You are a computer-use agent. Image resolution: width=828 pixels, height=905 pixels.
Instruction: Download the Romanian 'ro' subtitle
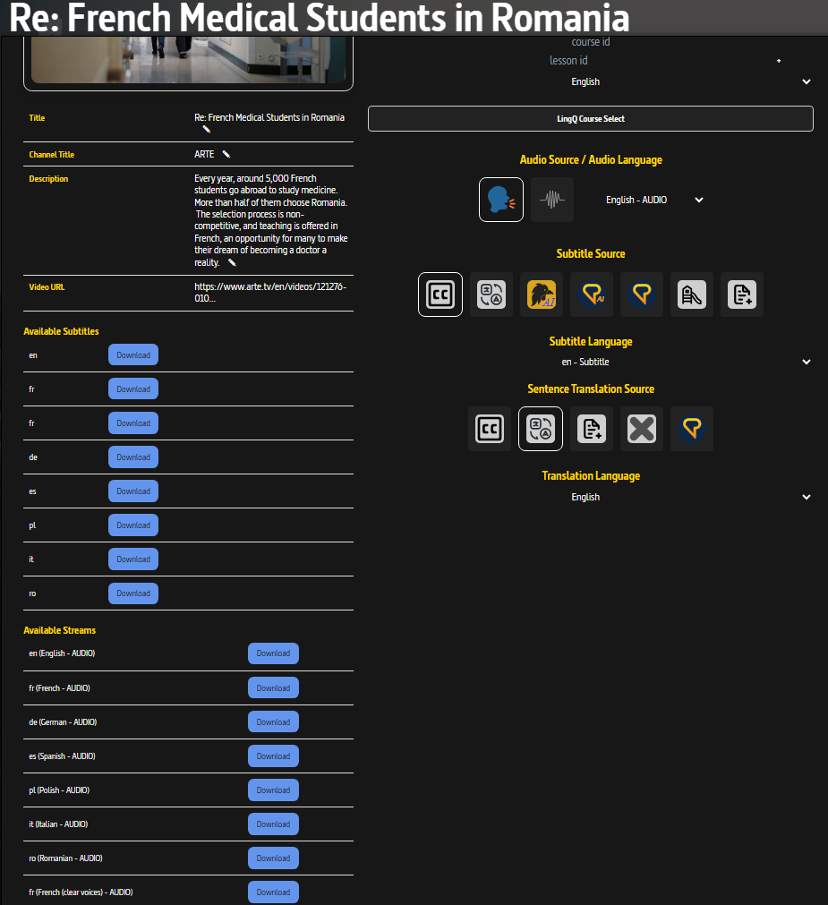pos(133,593)
